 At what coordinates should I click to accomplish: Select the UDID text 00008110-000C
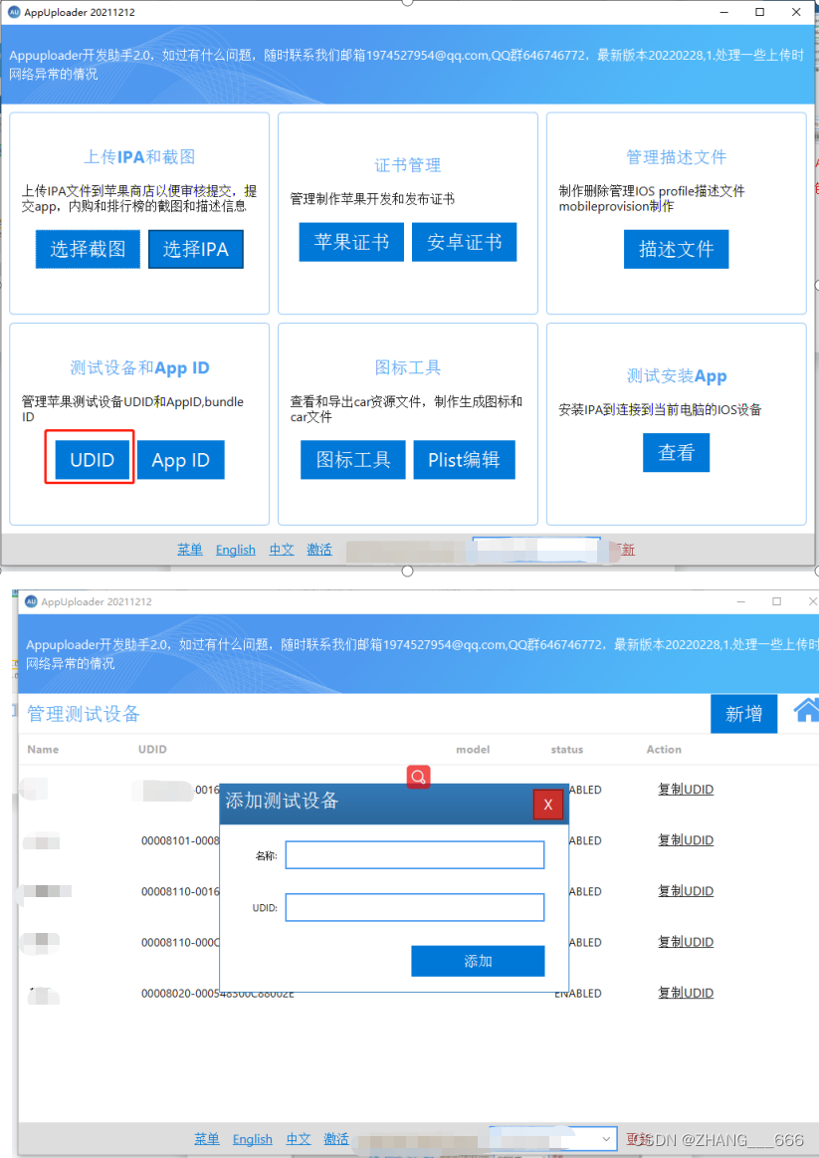coord(180,942)
